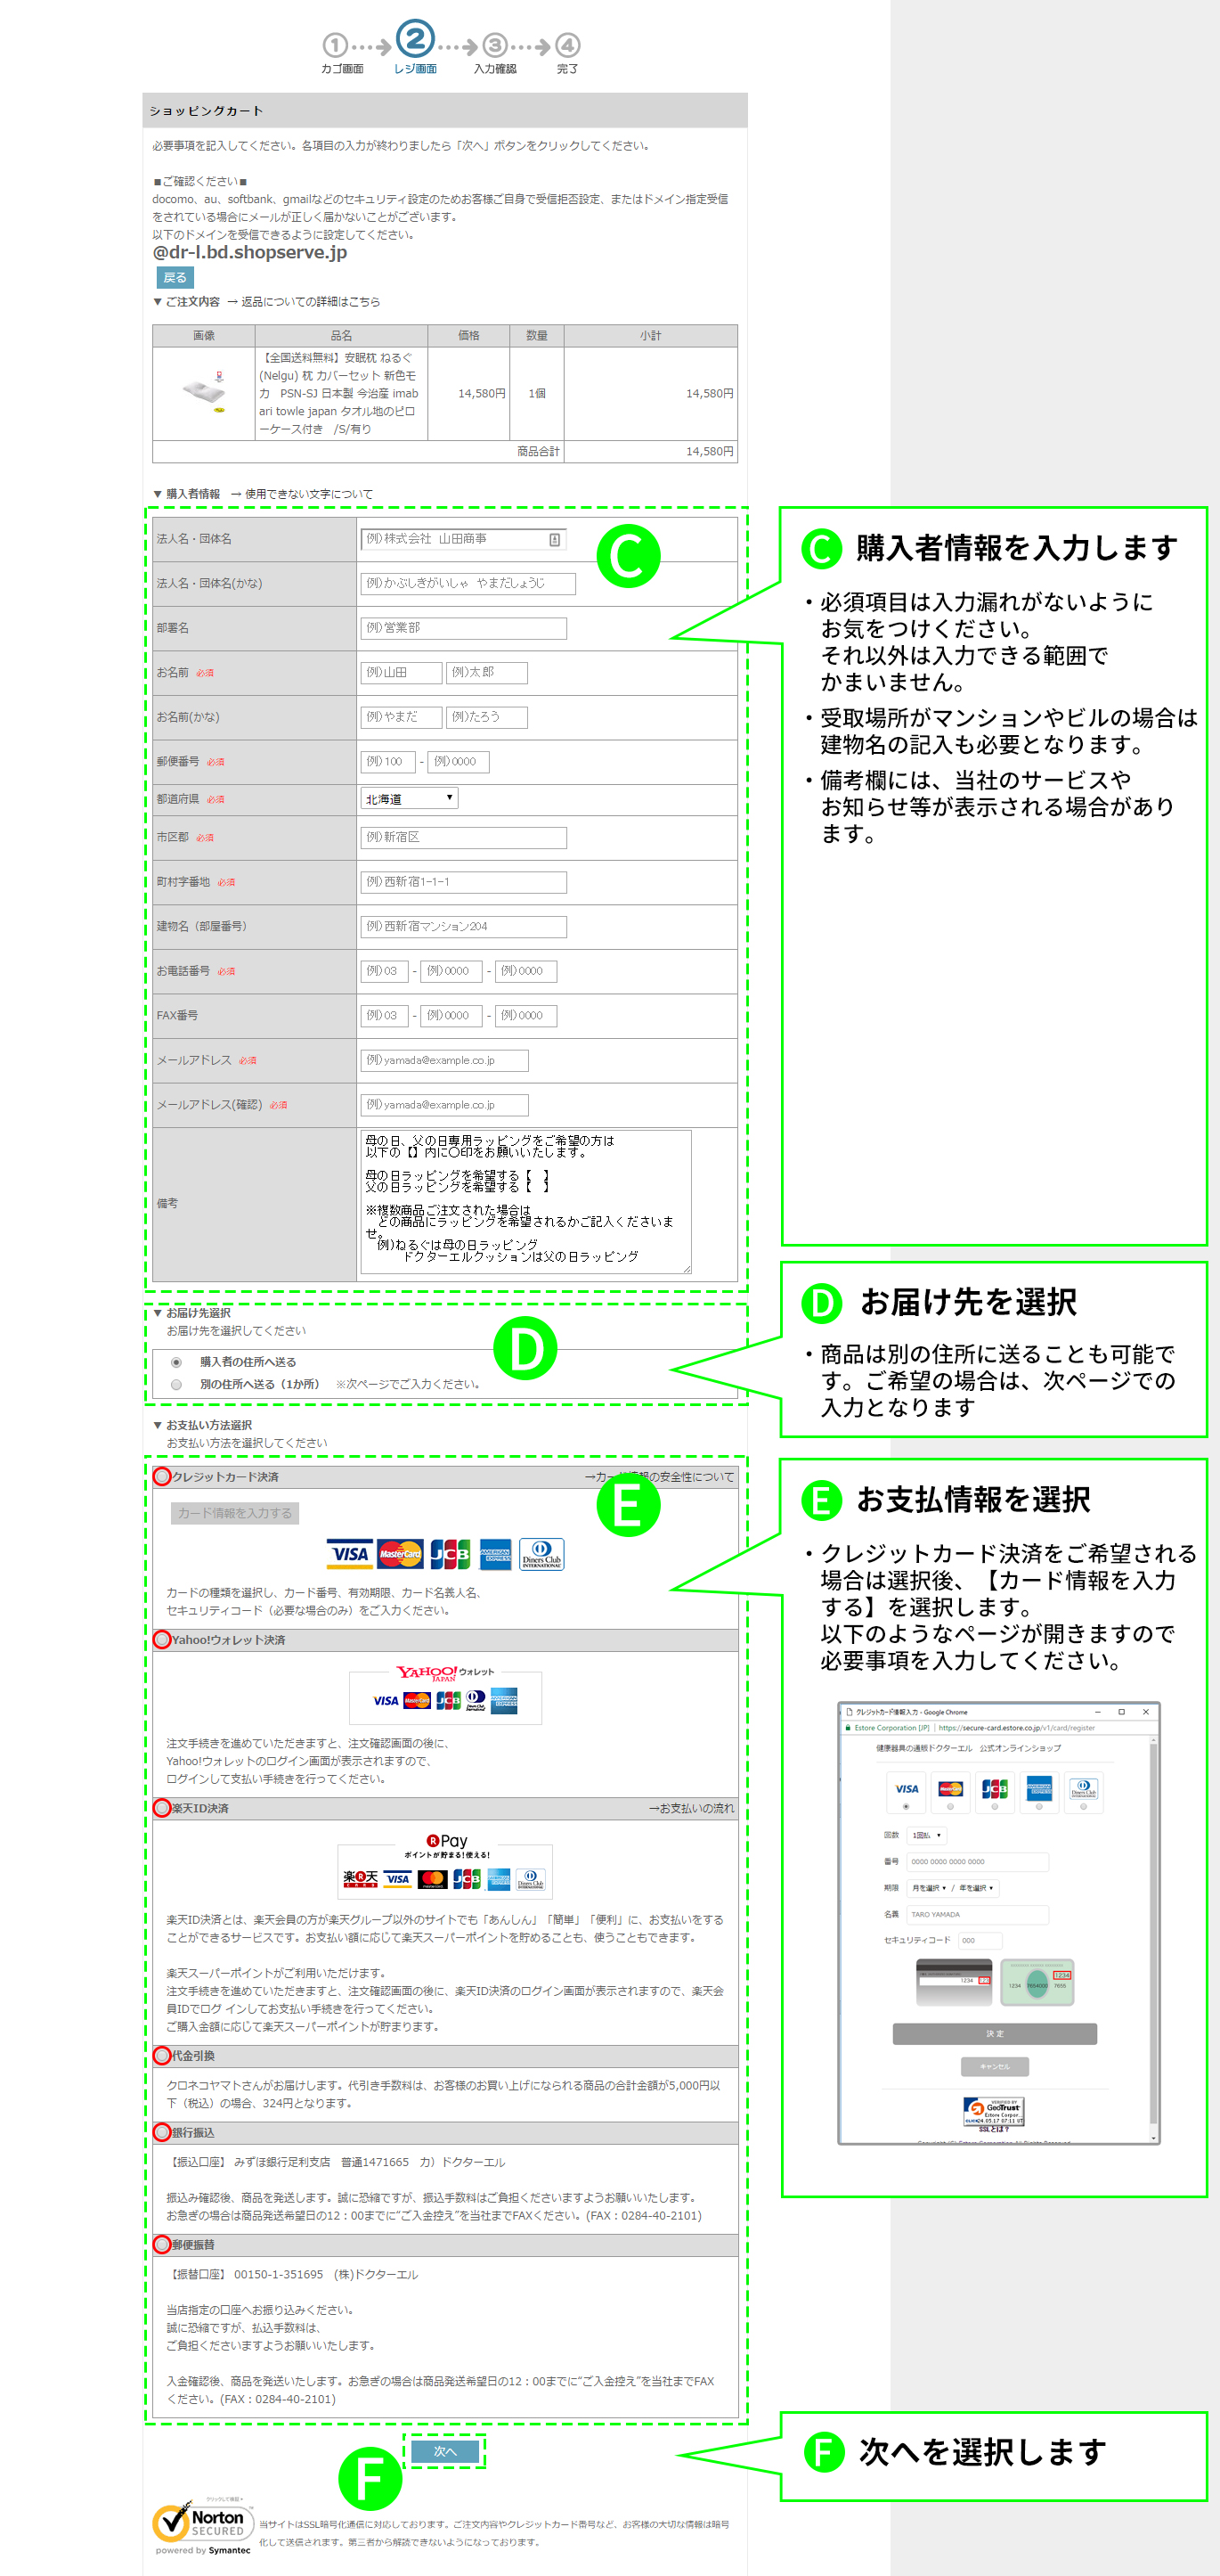Click the 次へ button

444,2451
